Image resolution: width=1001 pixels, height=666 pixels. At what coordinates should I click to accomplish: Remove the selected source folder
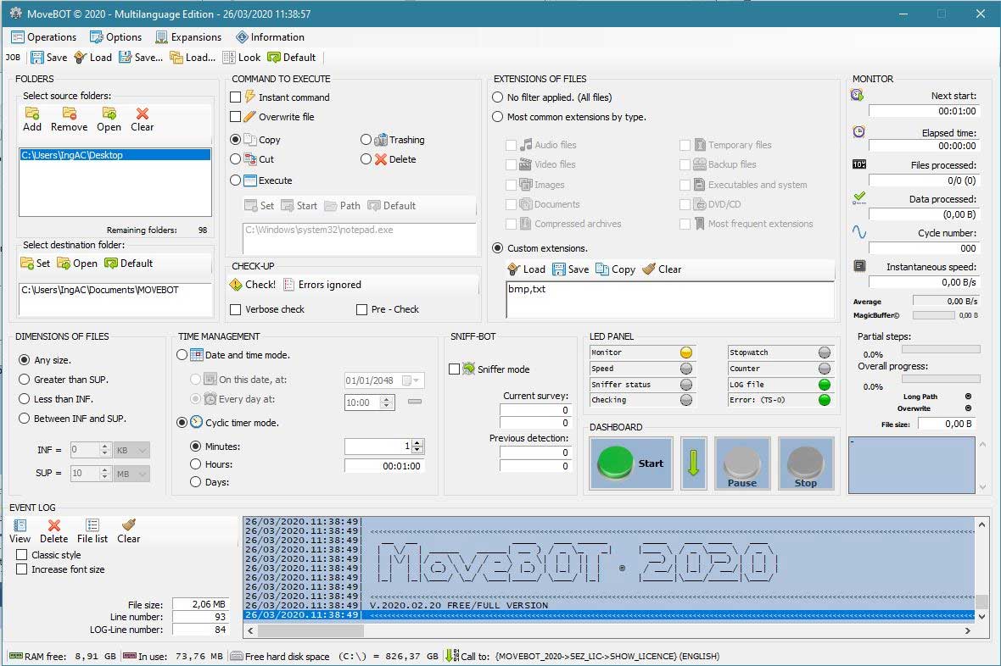click(69, 119)
